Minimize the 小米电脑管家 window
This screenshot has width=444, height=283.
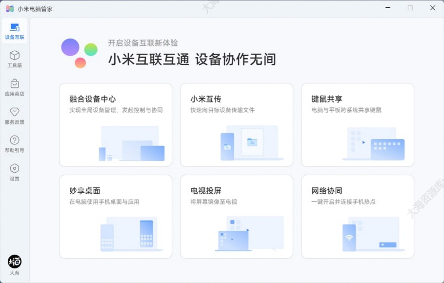[388, 8]
